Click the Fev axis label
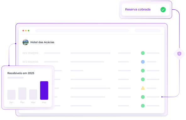Viewport: 186px width, 120px height. (22, 102)
